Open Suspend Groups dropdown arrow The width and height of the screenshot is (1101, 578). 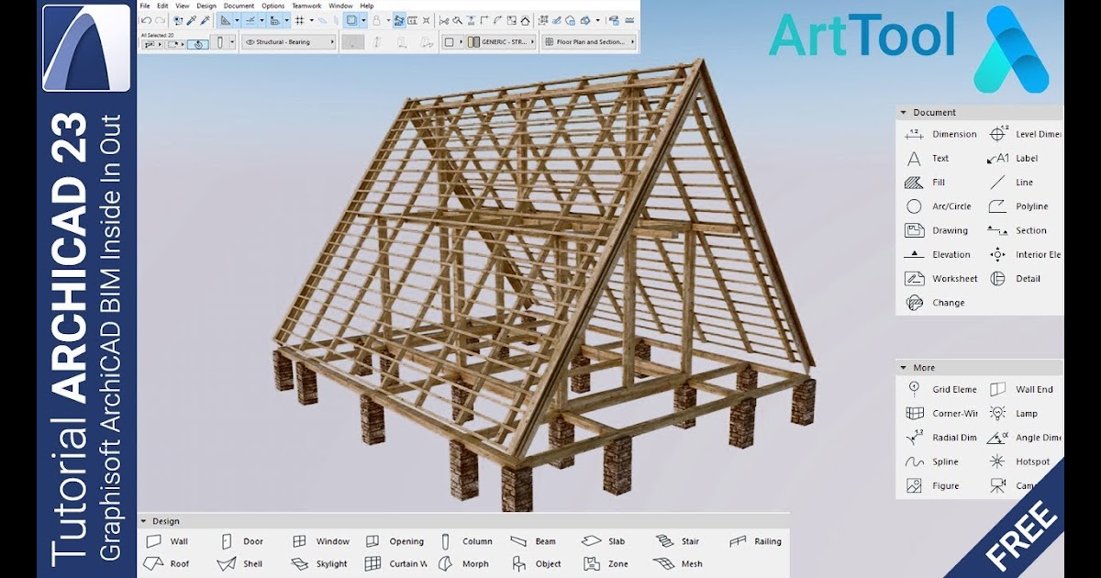point(363,19)
